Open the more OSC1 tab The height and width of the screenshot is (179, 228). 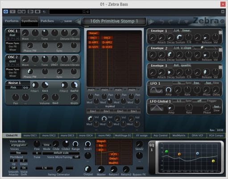click(x=30, y=136)
